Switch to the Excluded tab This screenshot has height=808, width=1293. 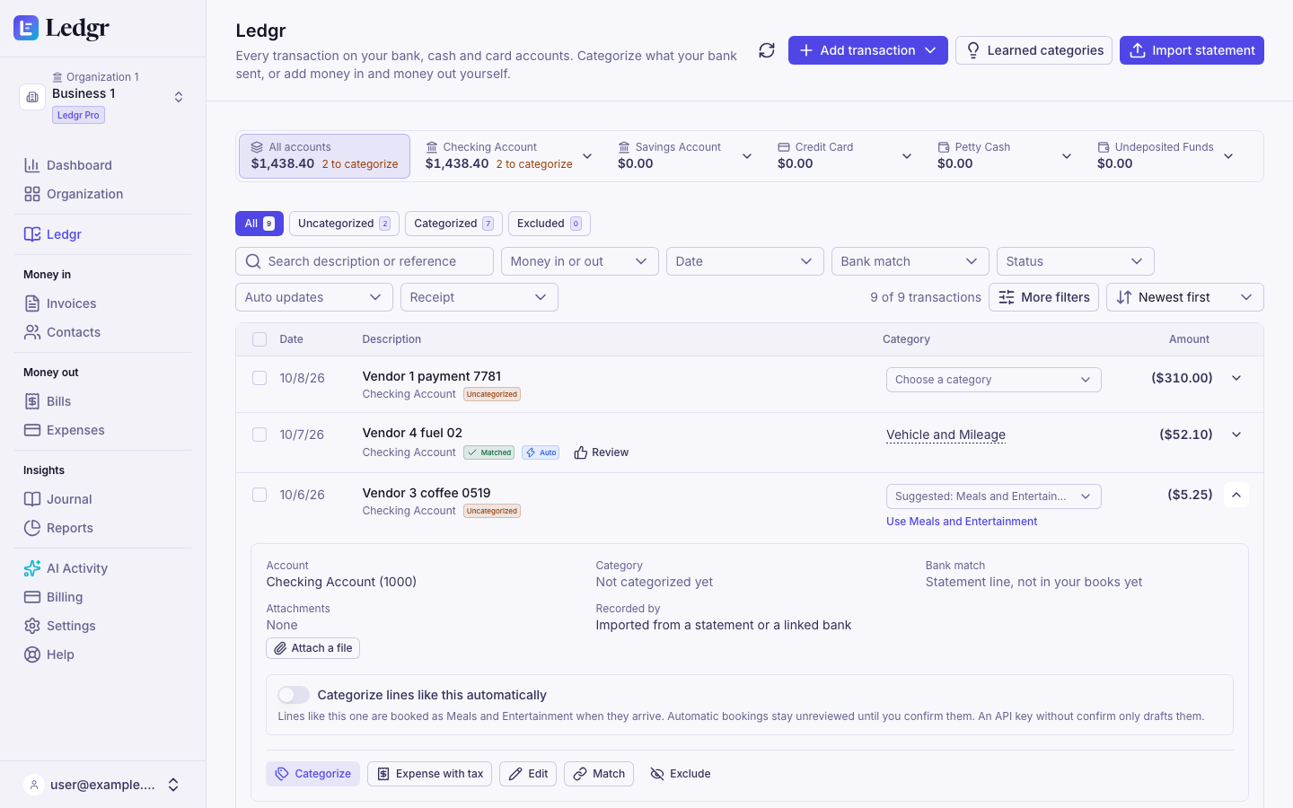550,224
